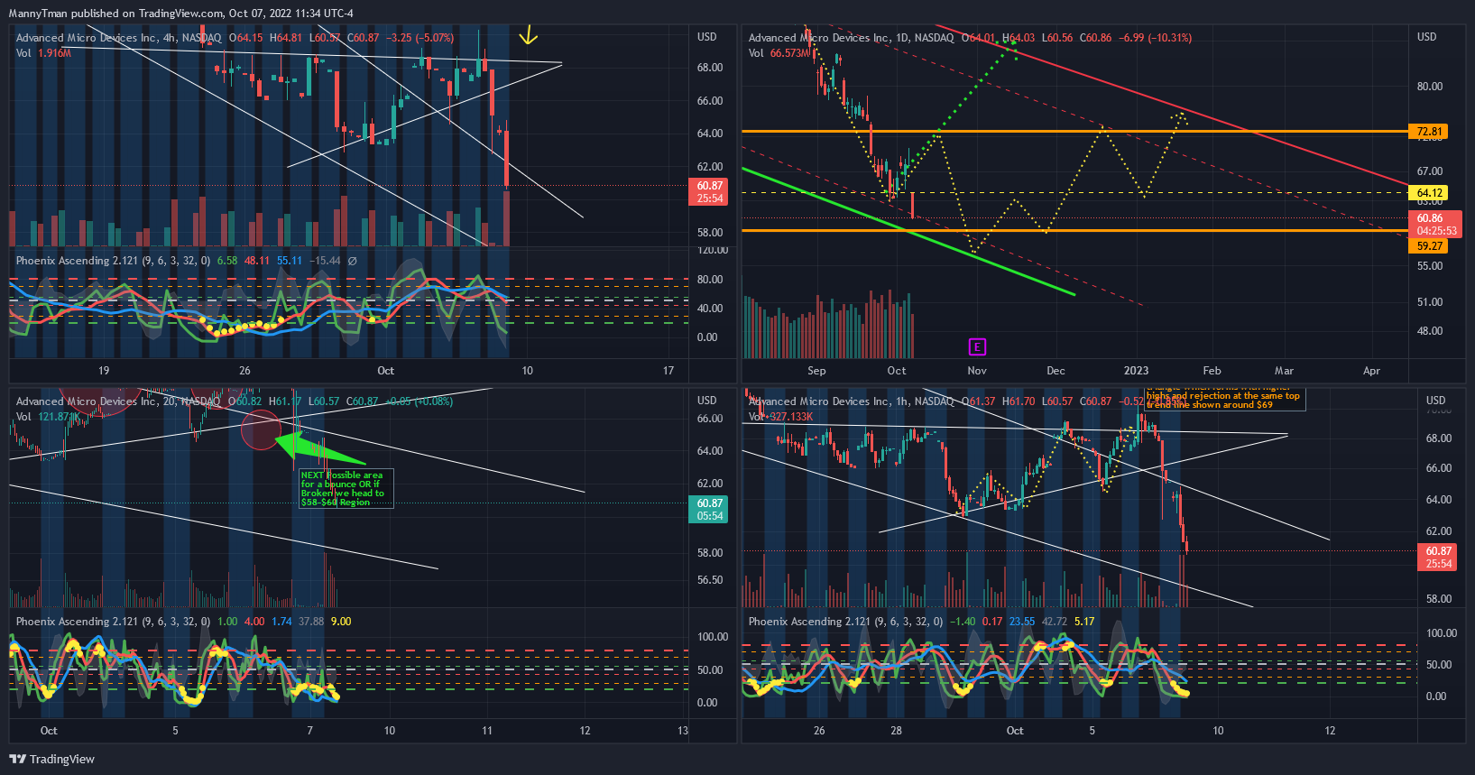Click the MannyTman published header text
This screenshot has height=775, width=1475.
180,14
